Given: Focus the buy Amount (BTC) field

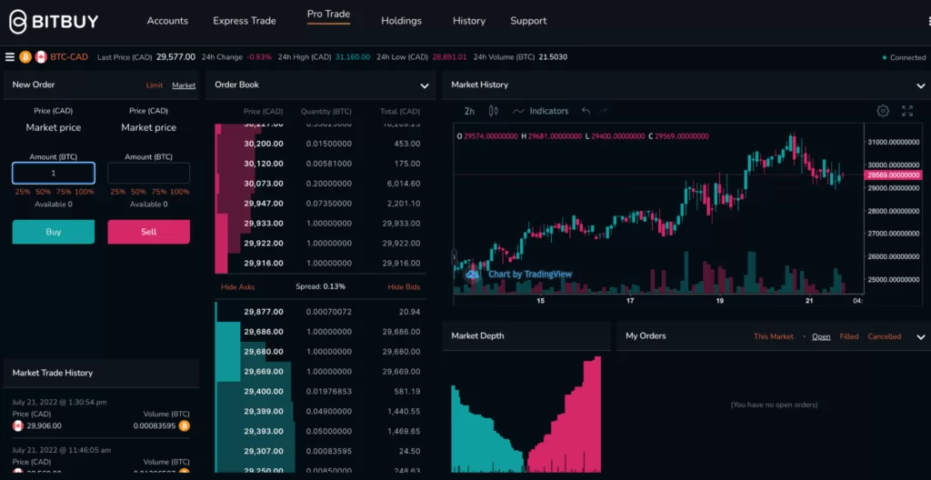Looking at the screenshot, I should (54, 173).
